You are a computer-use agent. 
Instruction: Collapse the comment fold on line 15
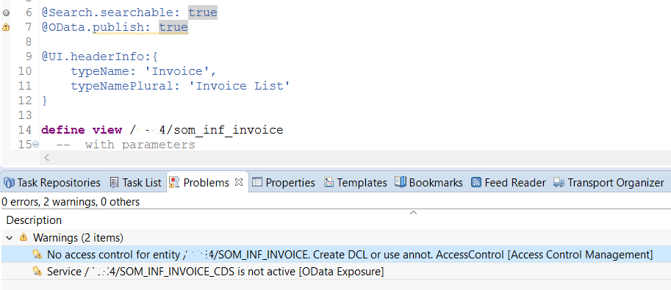(x=36, y=145)
